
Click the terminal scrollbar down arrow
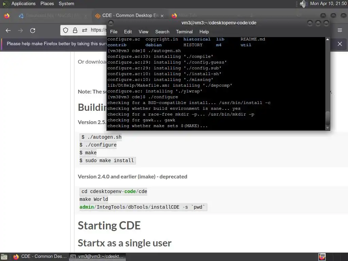click(x=327, y=128)
